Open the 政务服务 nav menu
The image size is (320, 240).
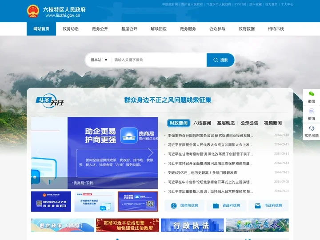coord(188,29)
